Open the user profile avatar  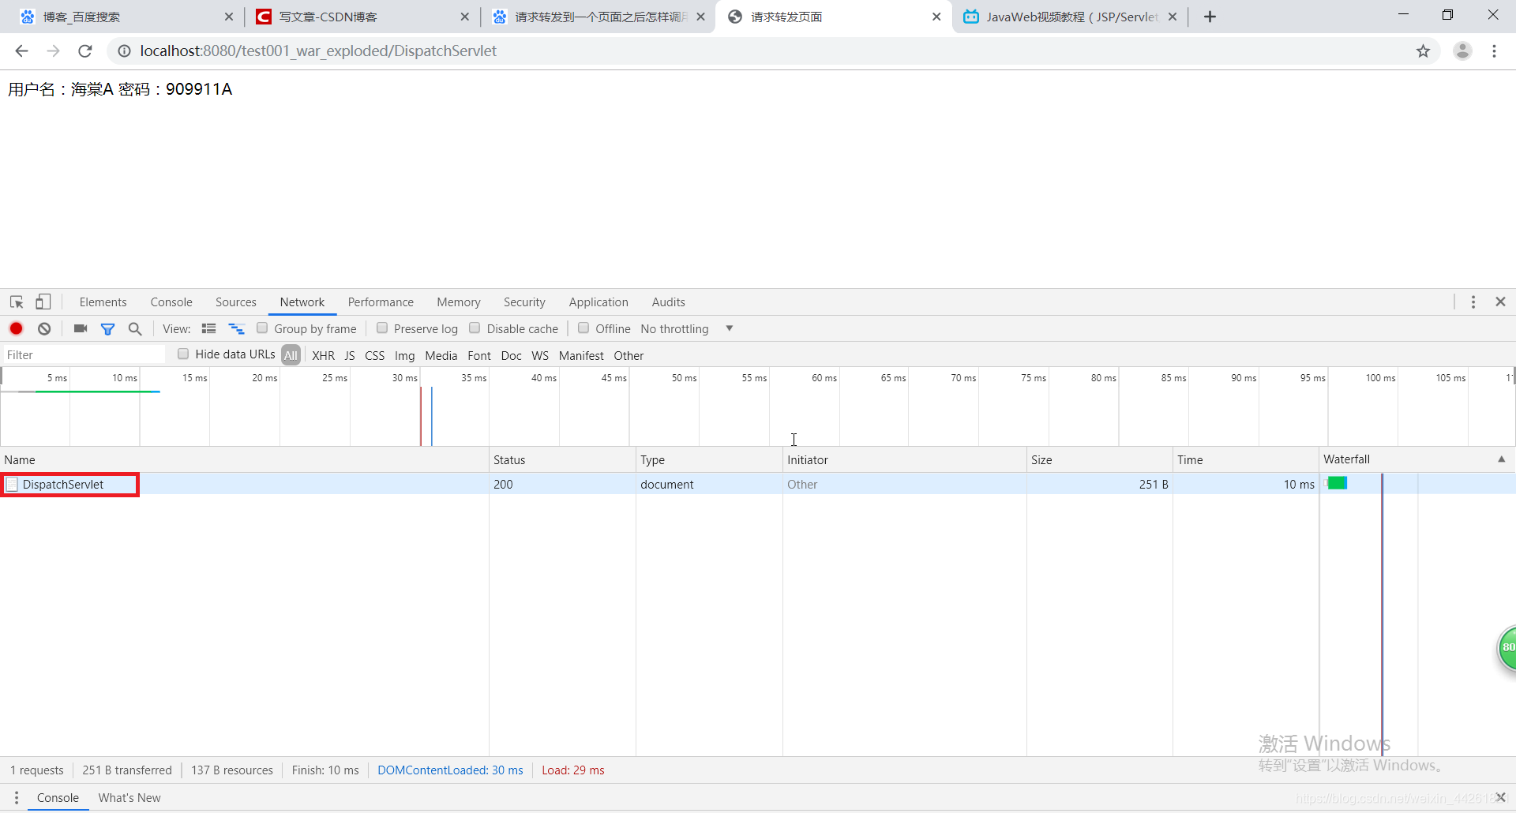(1462, 51)
